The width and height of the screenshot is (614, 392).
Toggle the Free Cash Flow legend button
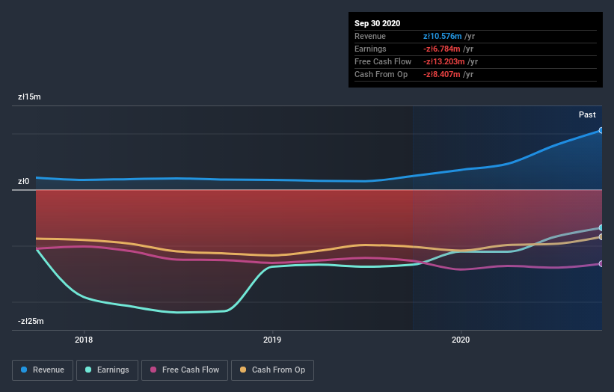[x=185, y=370]
